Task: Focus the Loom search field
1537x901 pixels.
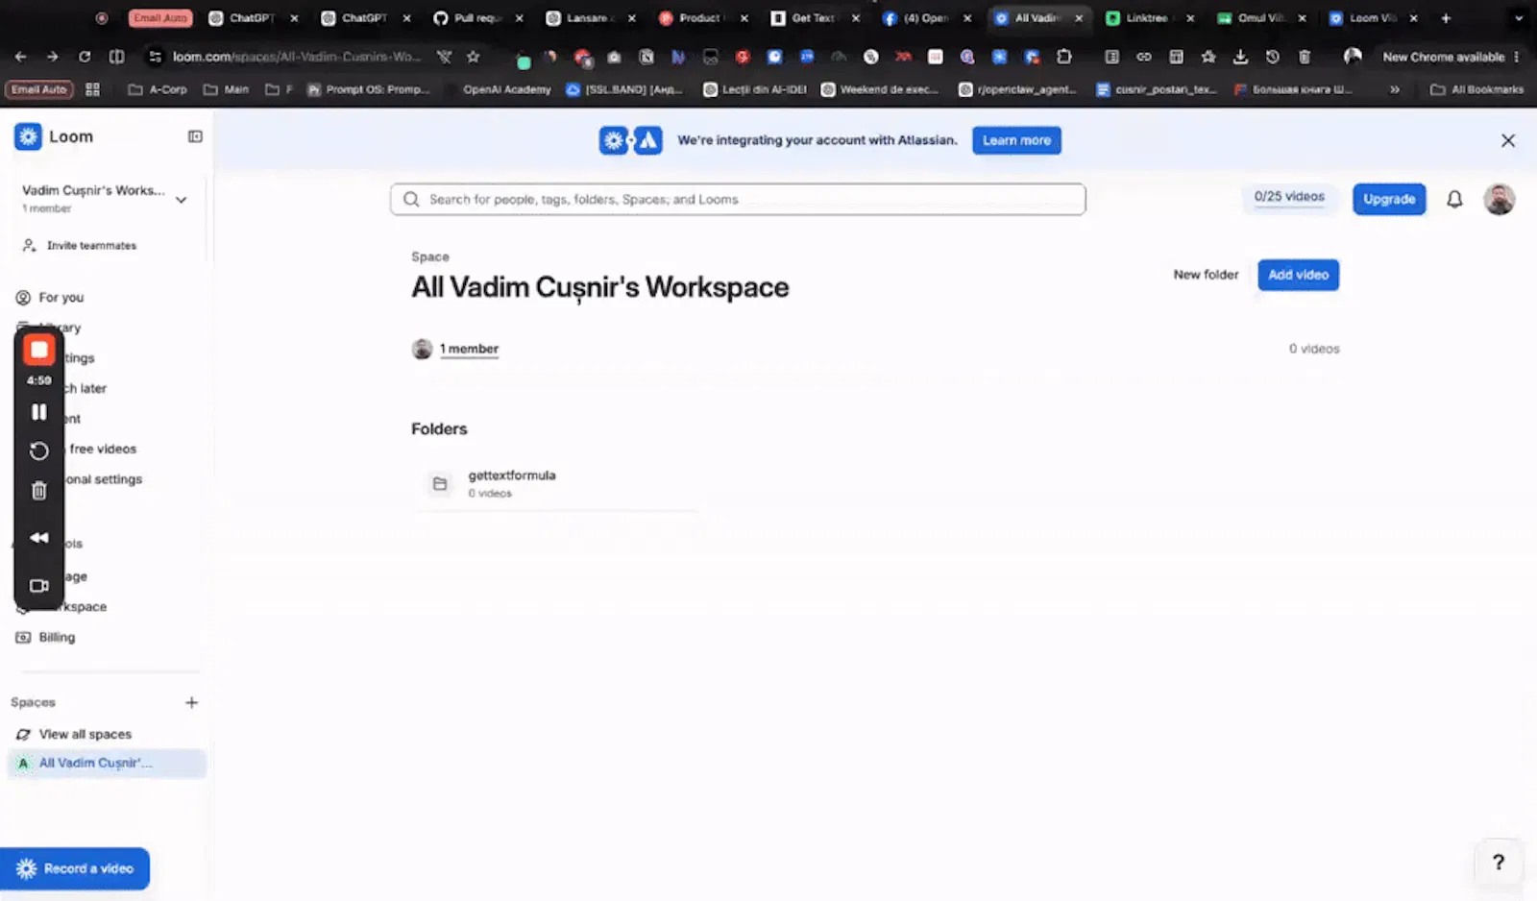Action: [x=738, y=200]
